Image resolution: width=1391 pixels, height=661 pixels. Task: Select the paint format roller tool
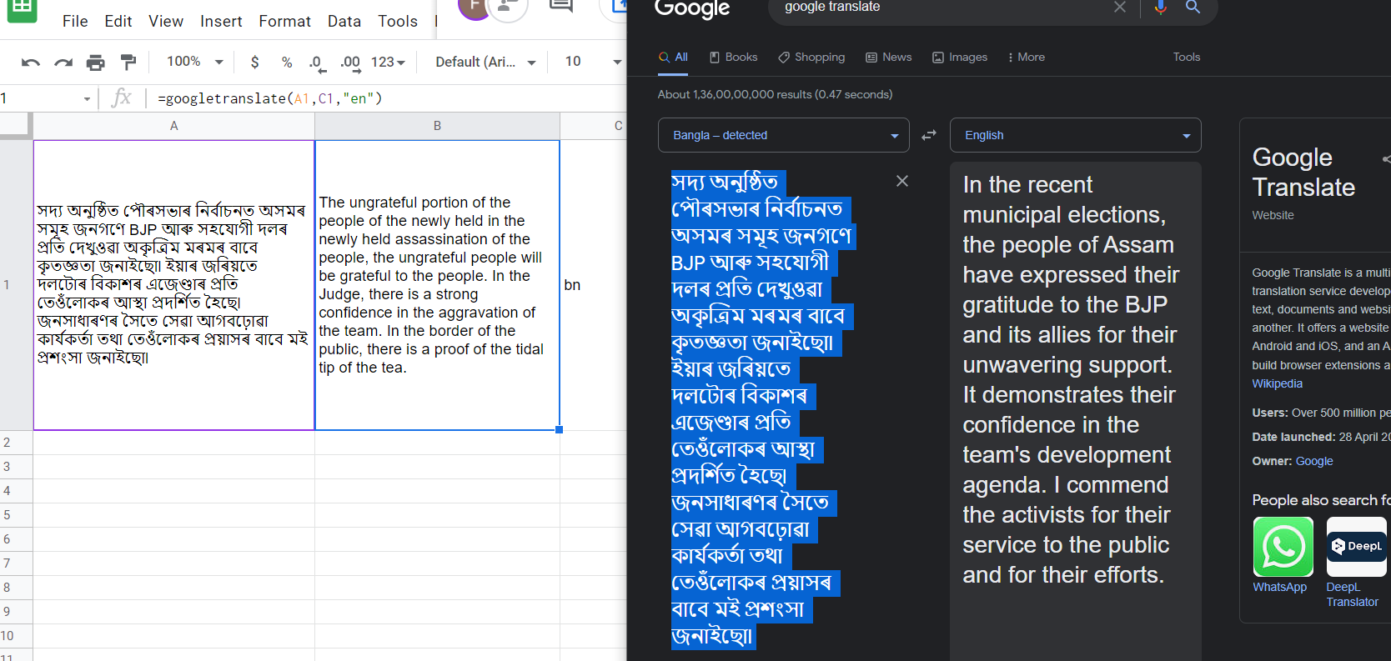click(x=128, y=62)
